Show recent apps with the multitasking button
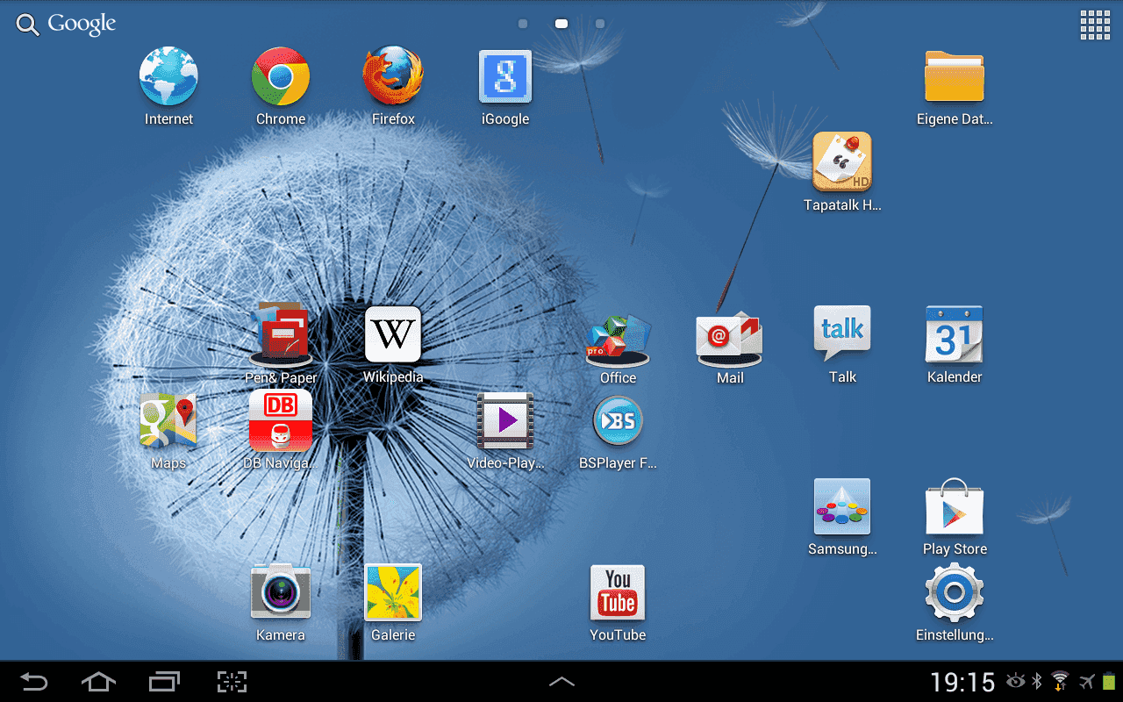This screenshot has height=702, width=1123. point(164,682)
